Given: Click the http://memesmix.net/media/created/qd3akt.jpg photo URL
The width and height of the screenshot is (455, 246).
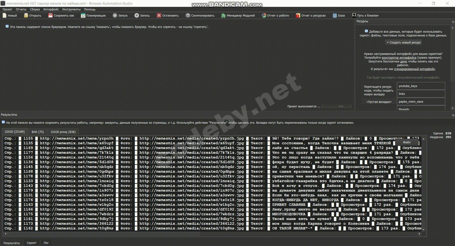Looking at the screenshot, I should click(192, 148).
